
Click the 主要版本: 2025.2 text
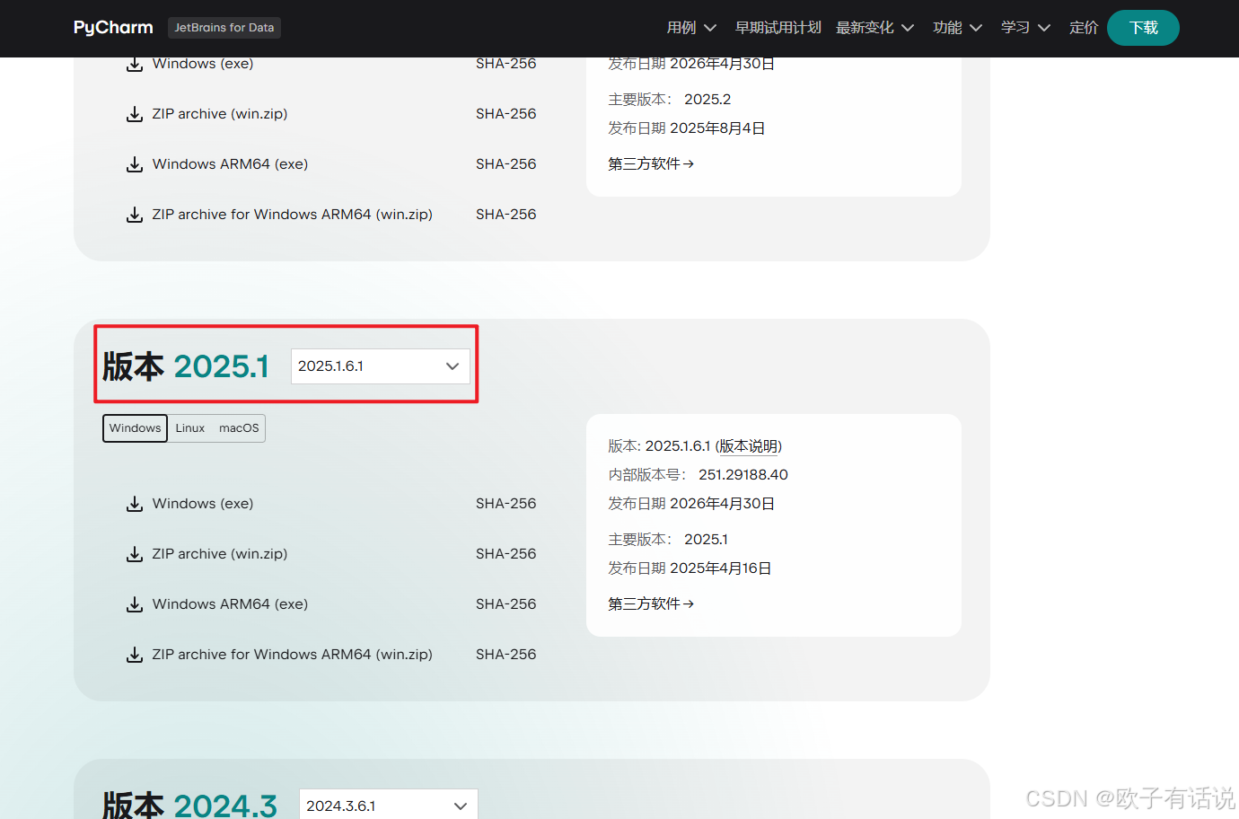670,100
